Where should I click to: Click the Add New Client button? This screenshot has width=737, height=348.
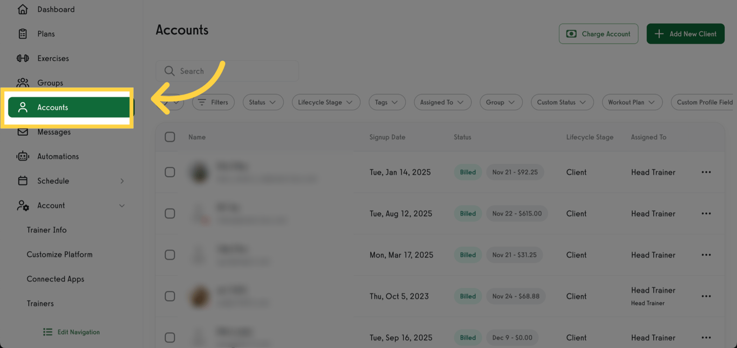tap(685, 34)
